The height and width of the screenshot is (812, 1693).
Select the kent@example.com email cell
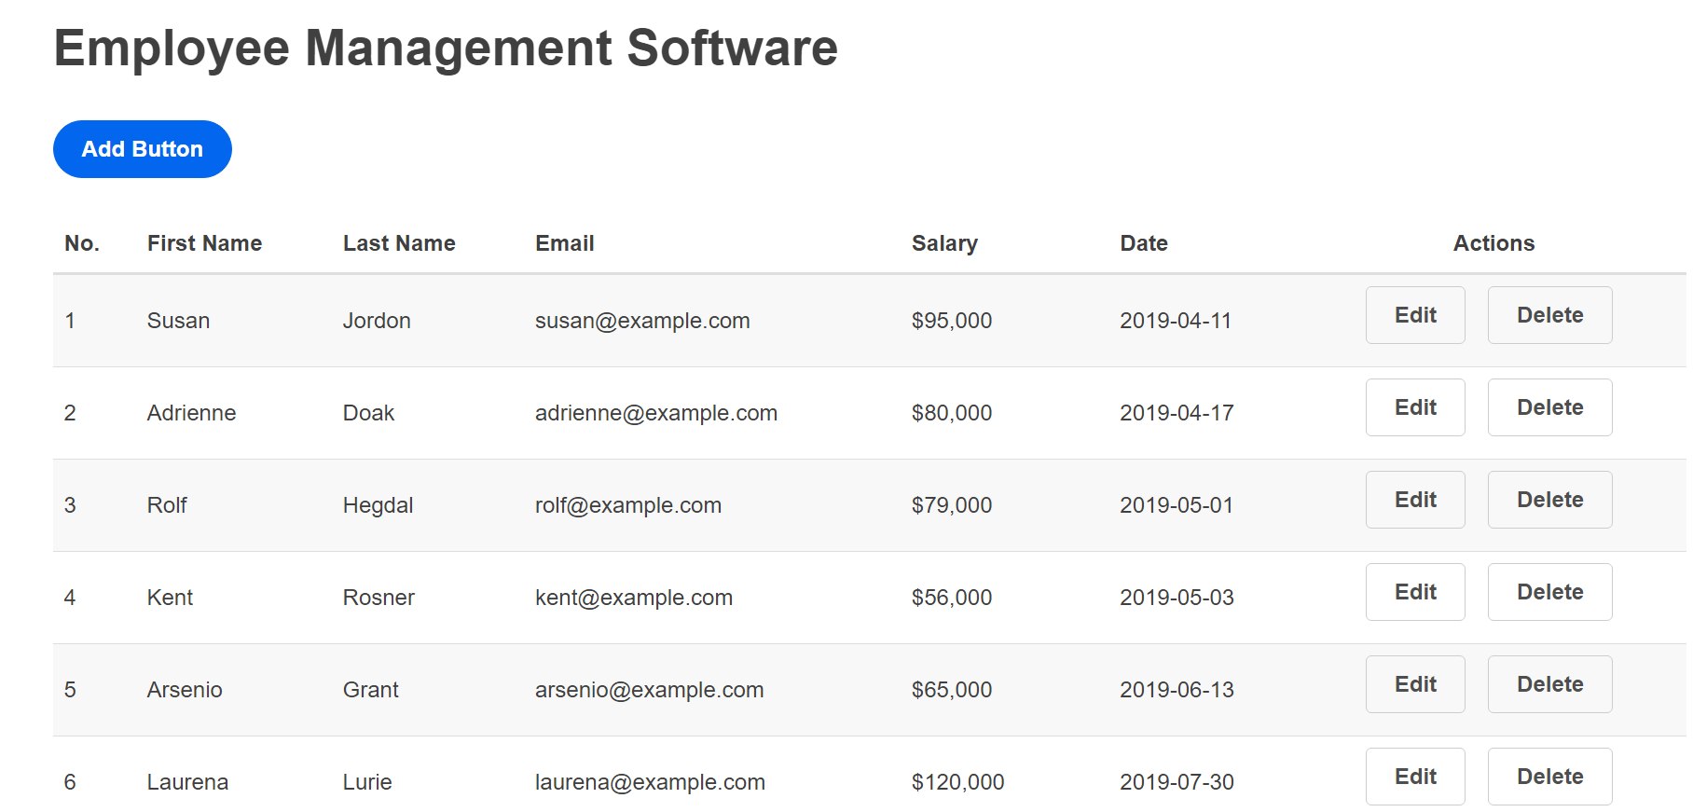pyautogui.click(x=634, y=598)
